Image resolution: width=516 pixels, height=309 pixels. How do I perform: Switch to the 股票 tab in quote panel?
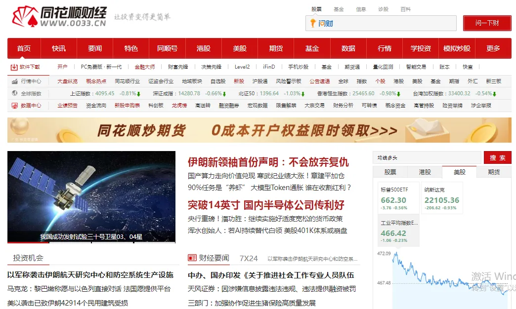[x=390, y=172]
